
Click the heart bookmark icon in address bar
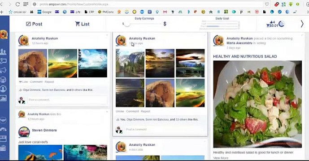click(x=267, y=4)
